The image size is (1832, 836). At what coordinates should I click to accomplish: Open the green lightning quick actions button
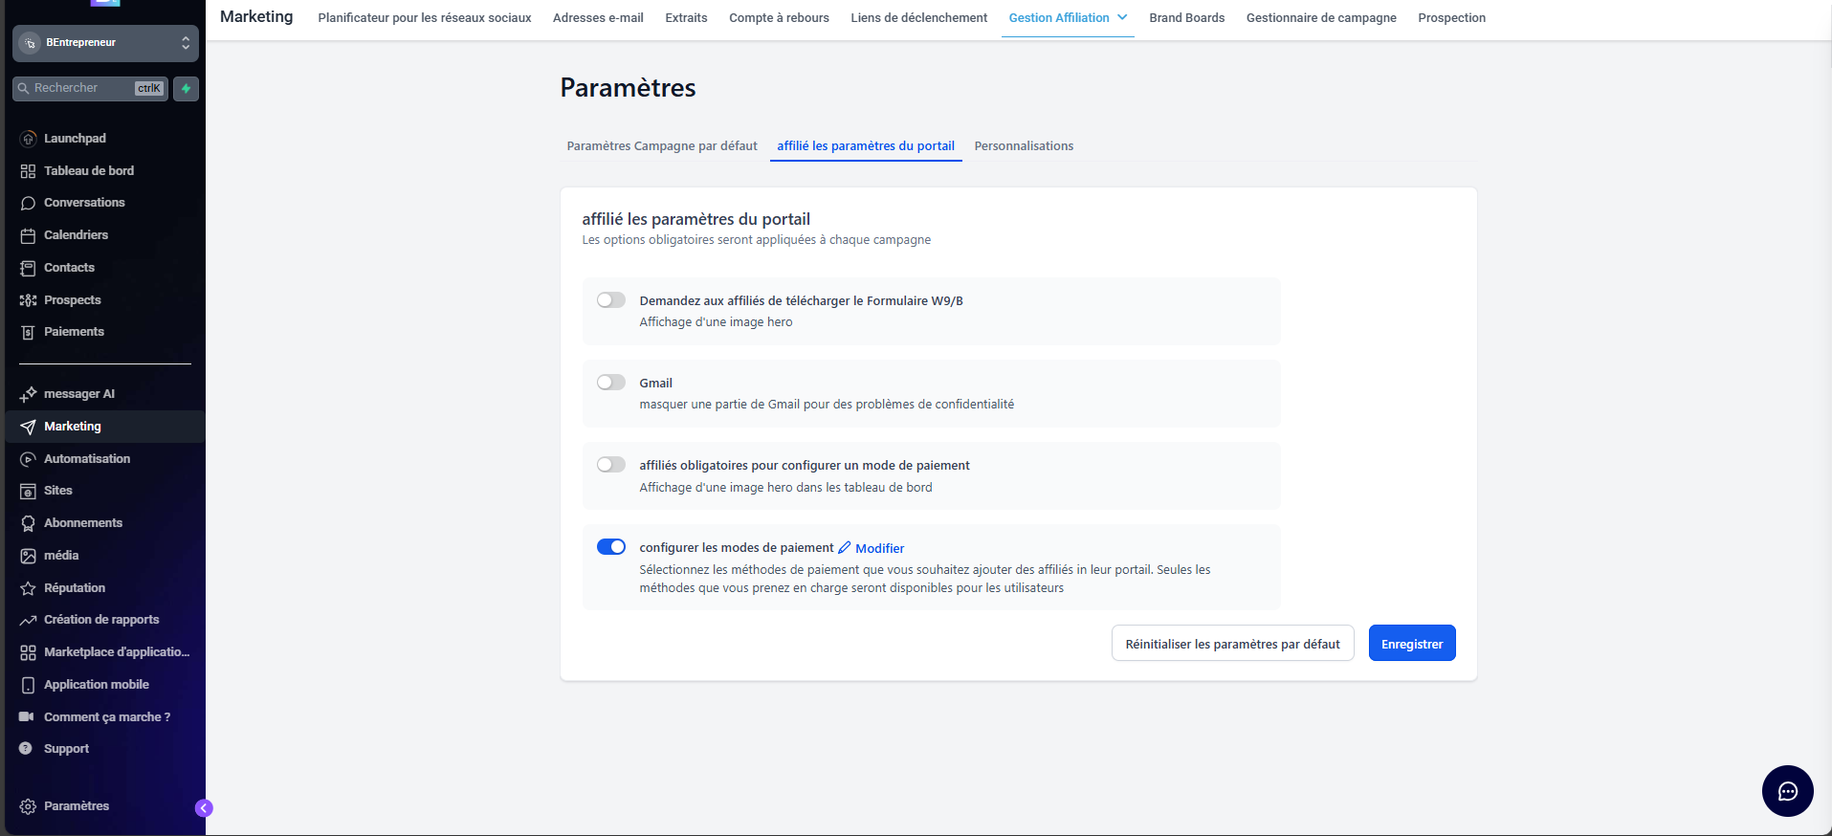(187, 89)
